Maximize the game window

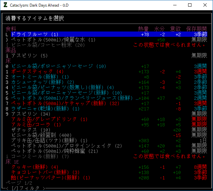click(x=190, y=5)
